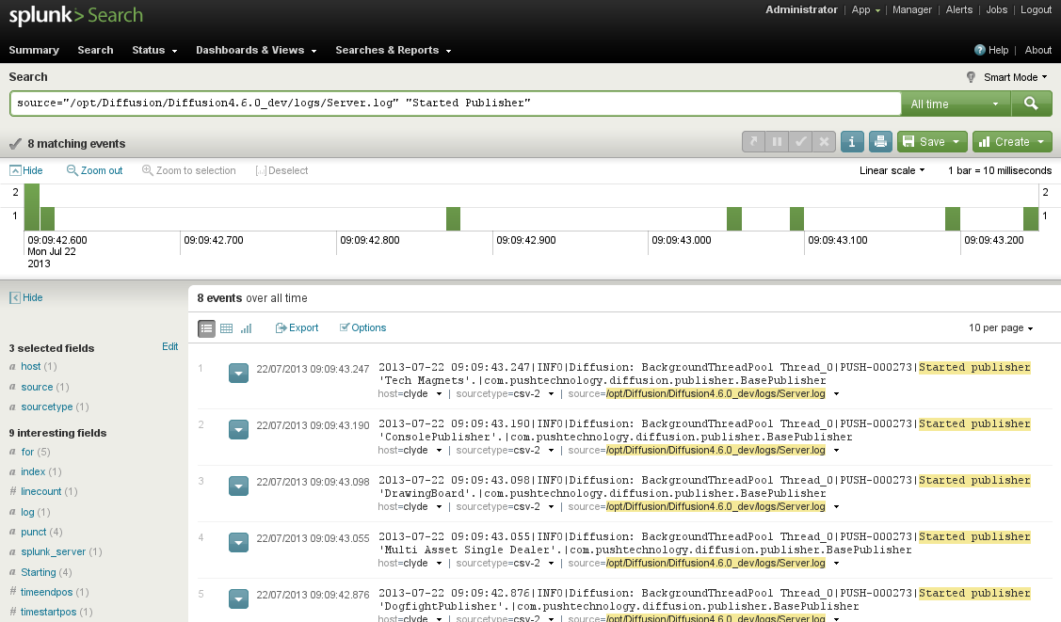The image size is (1061, 622).
Task: Click the Export link
Action: (297, 328)
